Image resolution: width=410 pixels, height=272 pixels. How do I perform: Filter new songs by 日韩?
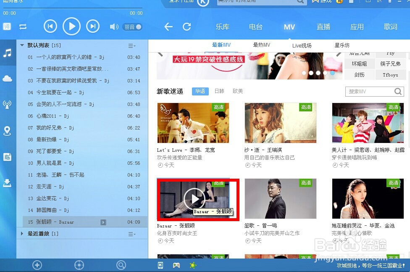pyautogui.click(x=219, y=91)
